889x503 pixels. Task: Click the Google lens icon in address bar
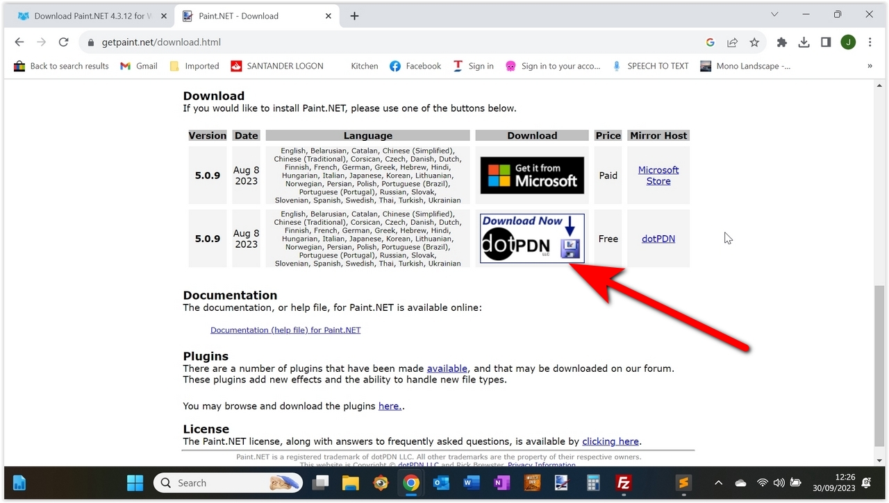point(710,42)
